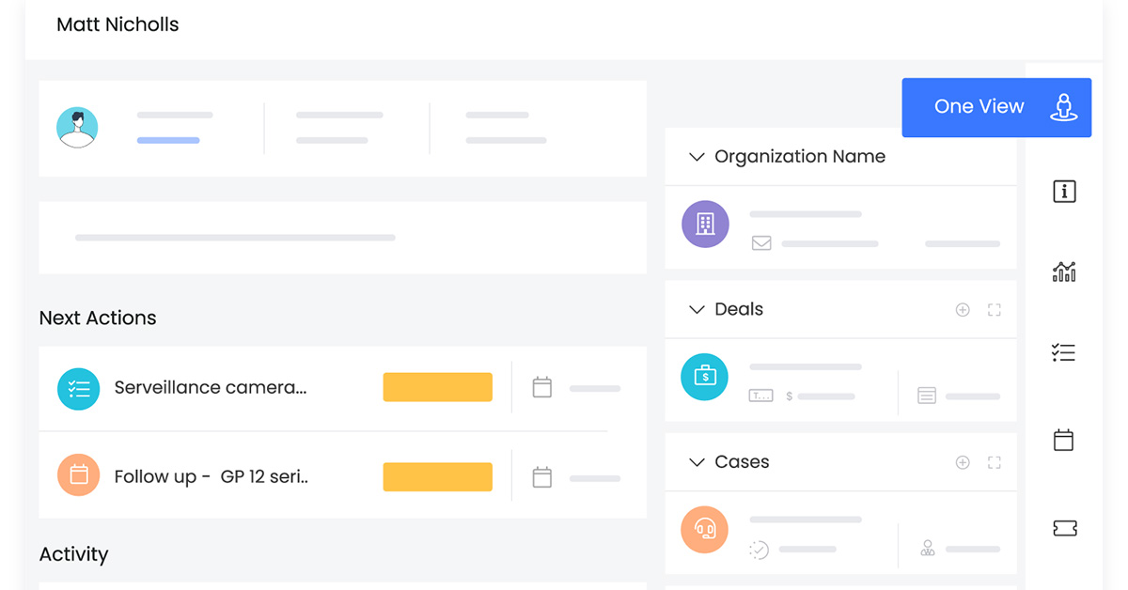Click the fullscreen icon in Deals section

pyautogui.click(x=995, y=310)
